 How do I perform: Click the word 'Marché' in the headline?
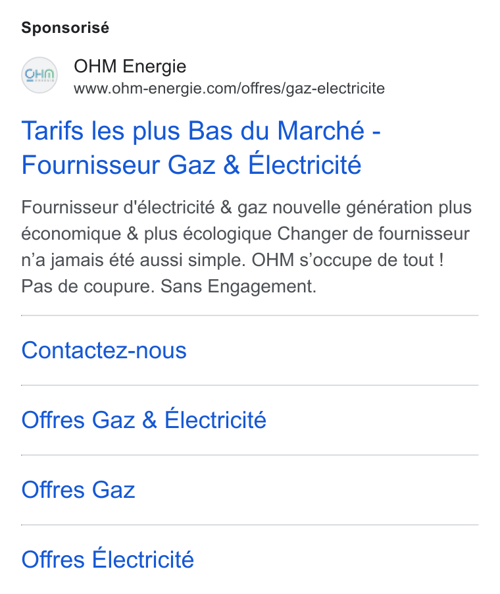(x=320, y=130)
